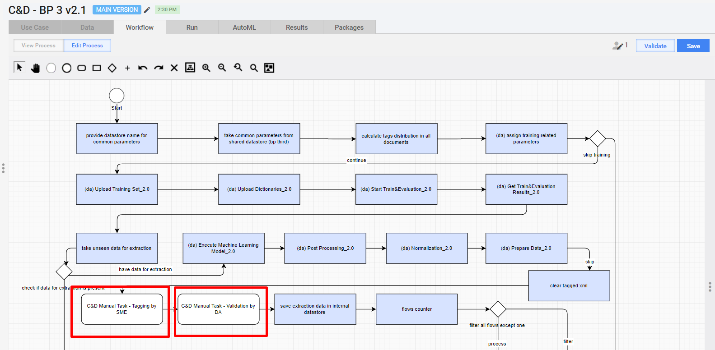Screen dimensions: 715x350
Task: Select the Start event circle
Action: (117, 96)
